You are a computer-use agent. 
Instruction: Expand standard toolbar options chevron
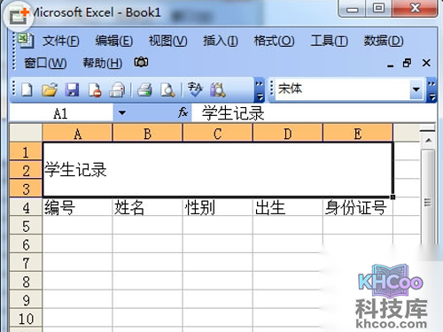tap(260, 89)
